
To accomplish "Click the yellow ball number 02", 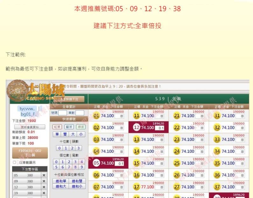I will click(96, 127).
